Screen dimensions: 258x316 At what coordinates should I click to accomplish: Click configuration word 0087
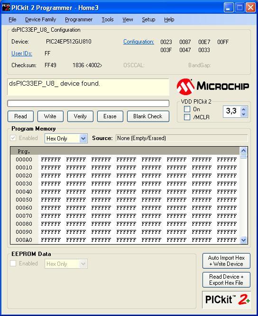coord(185,42)
